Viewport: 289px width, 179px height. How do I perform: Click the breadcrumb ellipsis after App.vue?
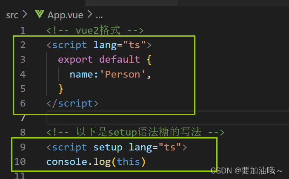coord(99,17)
